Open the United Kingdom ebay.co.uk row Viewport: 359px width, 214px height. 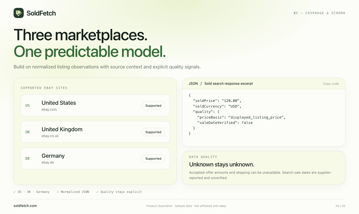[95, 132]
